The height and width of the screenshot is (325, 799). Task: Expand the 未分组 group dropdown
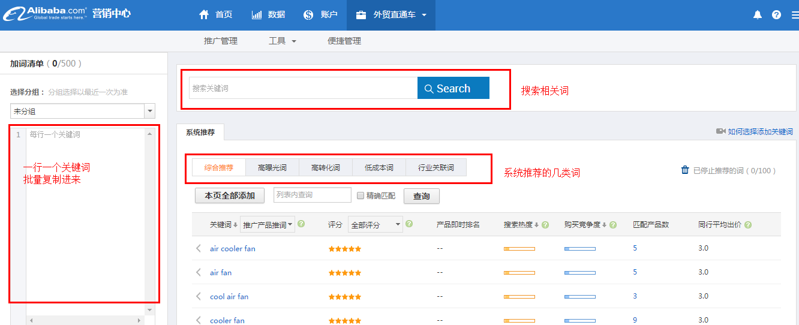coord(150,111)
